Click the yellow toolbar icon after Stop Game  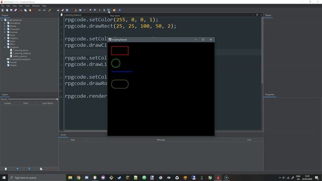pyautogui.click(x=114, y=10)
